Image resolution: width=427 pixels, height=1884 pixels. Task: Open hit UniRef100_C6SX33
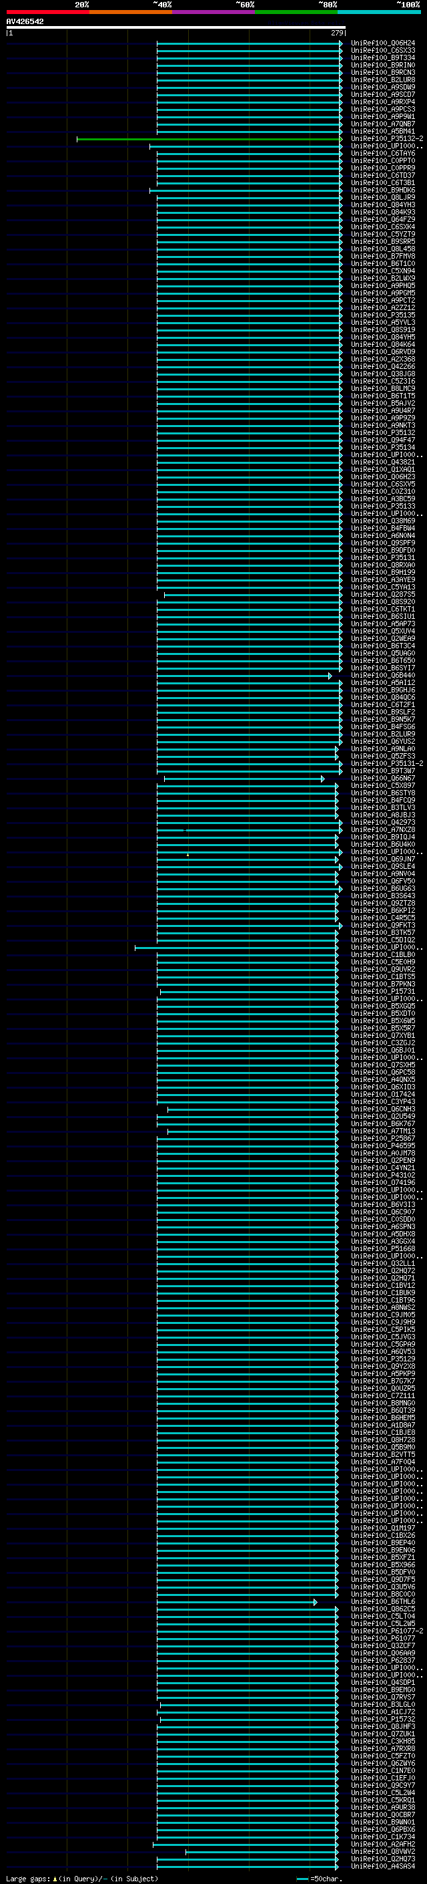click(x=382, y=51)
